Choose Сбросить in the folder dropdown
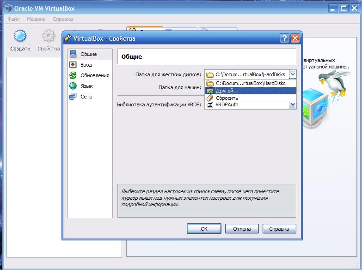The width and height of the screenshot is (362, 270). click(251, 98)
